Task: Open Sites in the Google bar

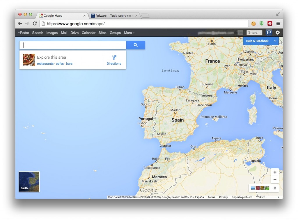Action: [x=102, y=33]
